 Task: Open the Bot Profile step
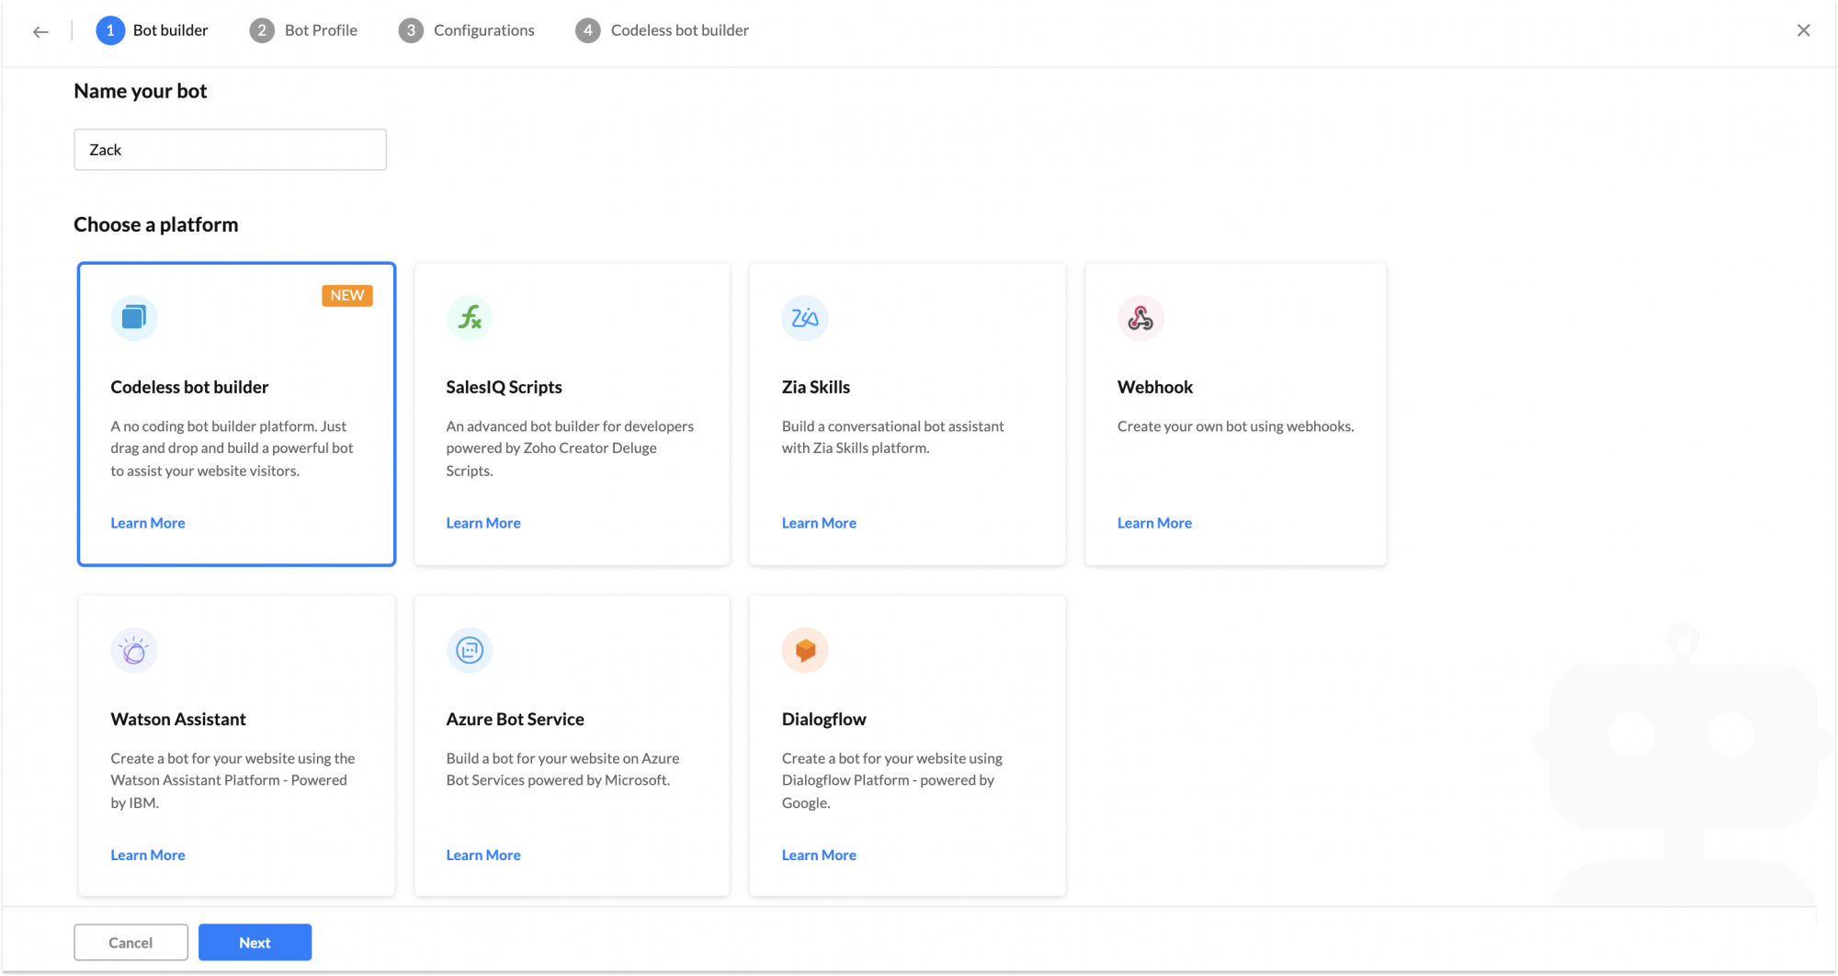[x=304, y=30]
